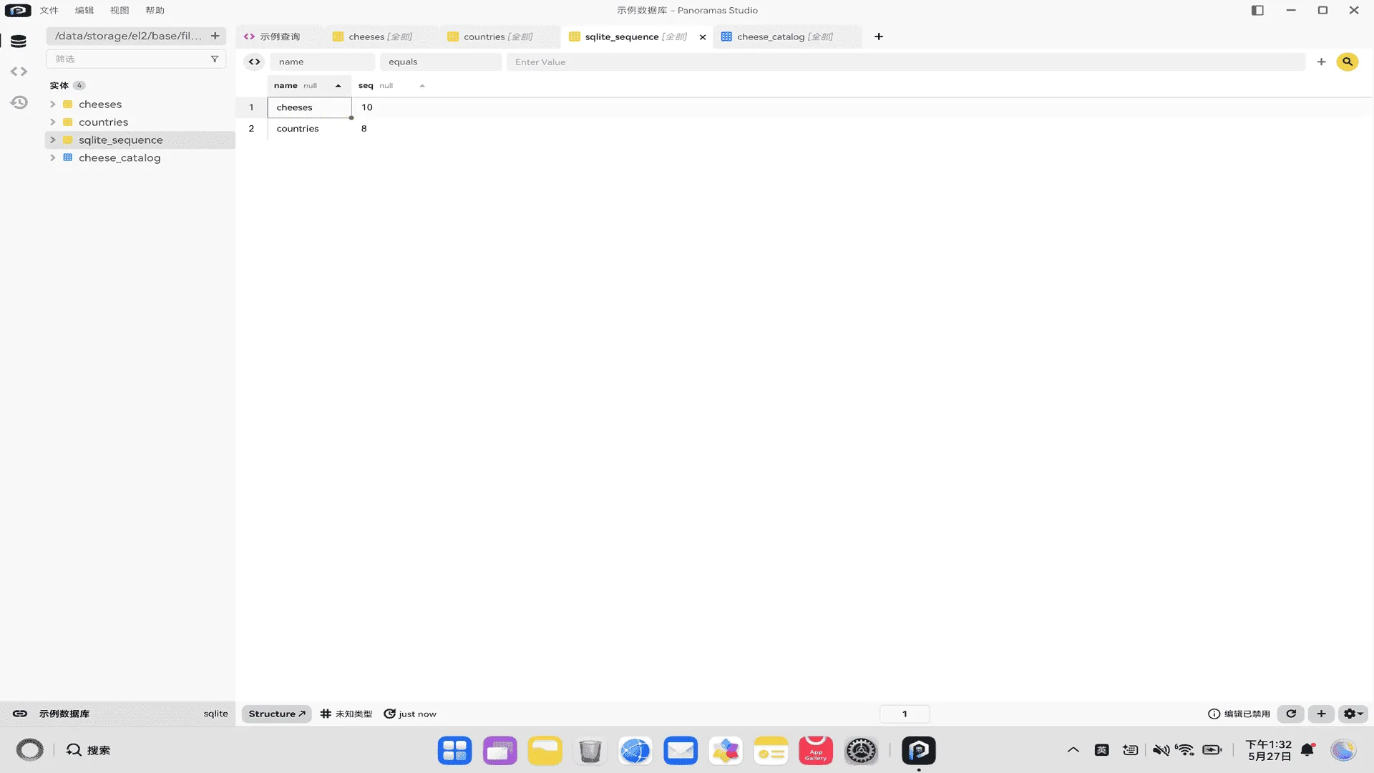Open the table settings gear dropdown
The height and width of the screenshot is (773, 1374).
1353,714
